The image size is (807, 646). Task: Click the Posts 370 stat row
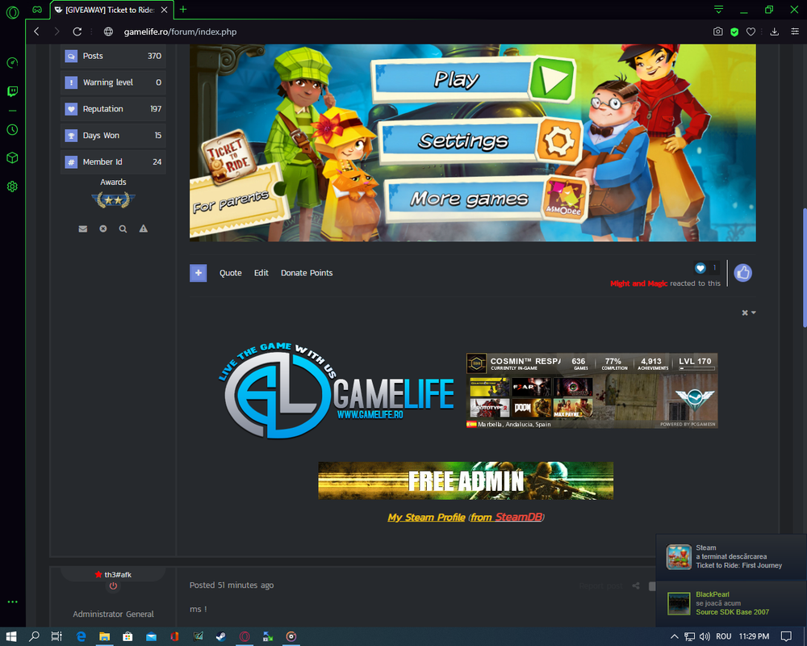tap(113, 56)
